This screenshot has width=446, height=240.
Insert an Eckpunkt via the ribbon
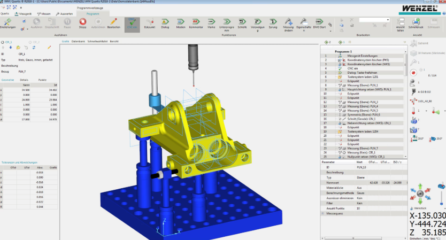point(150,22)
